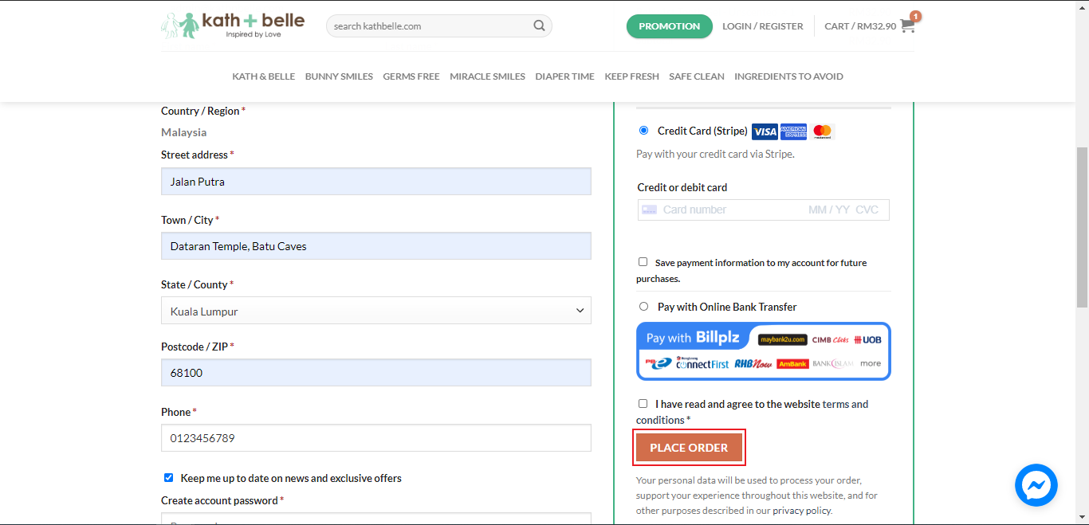Click the kath + belle logo

point(233,25)
